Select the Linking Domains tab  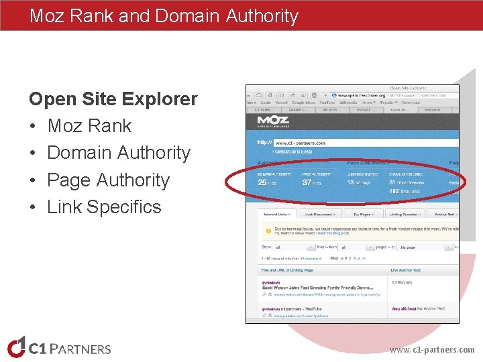click(x=405, y=215)
